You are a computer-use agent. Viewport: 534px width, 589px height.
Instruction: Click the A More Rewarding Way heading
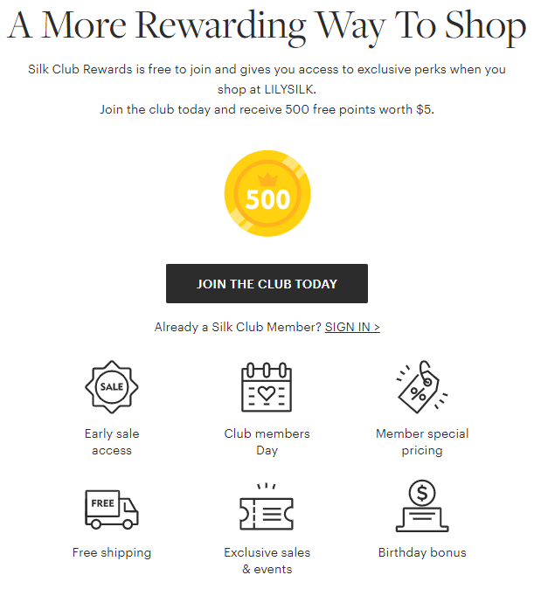click(267, 26)
